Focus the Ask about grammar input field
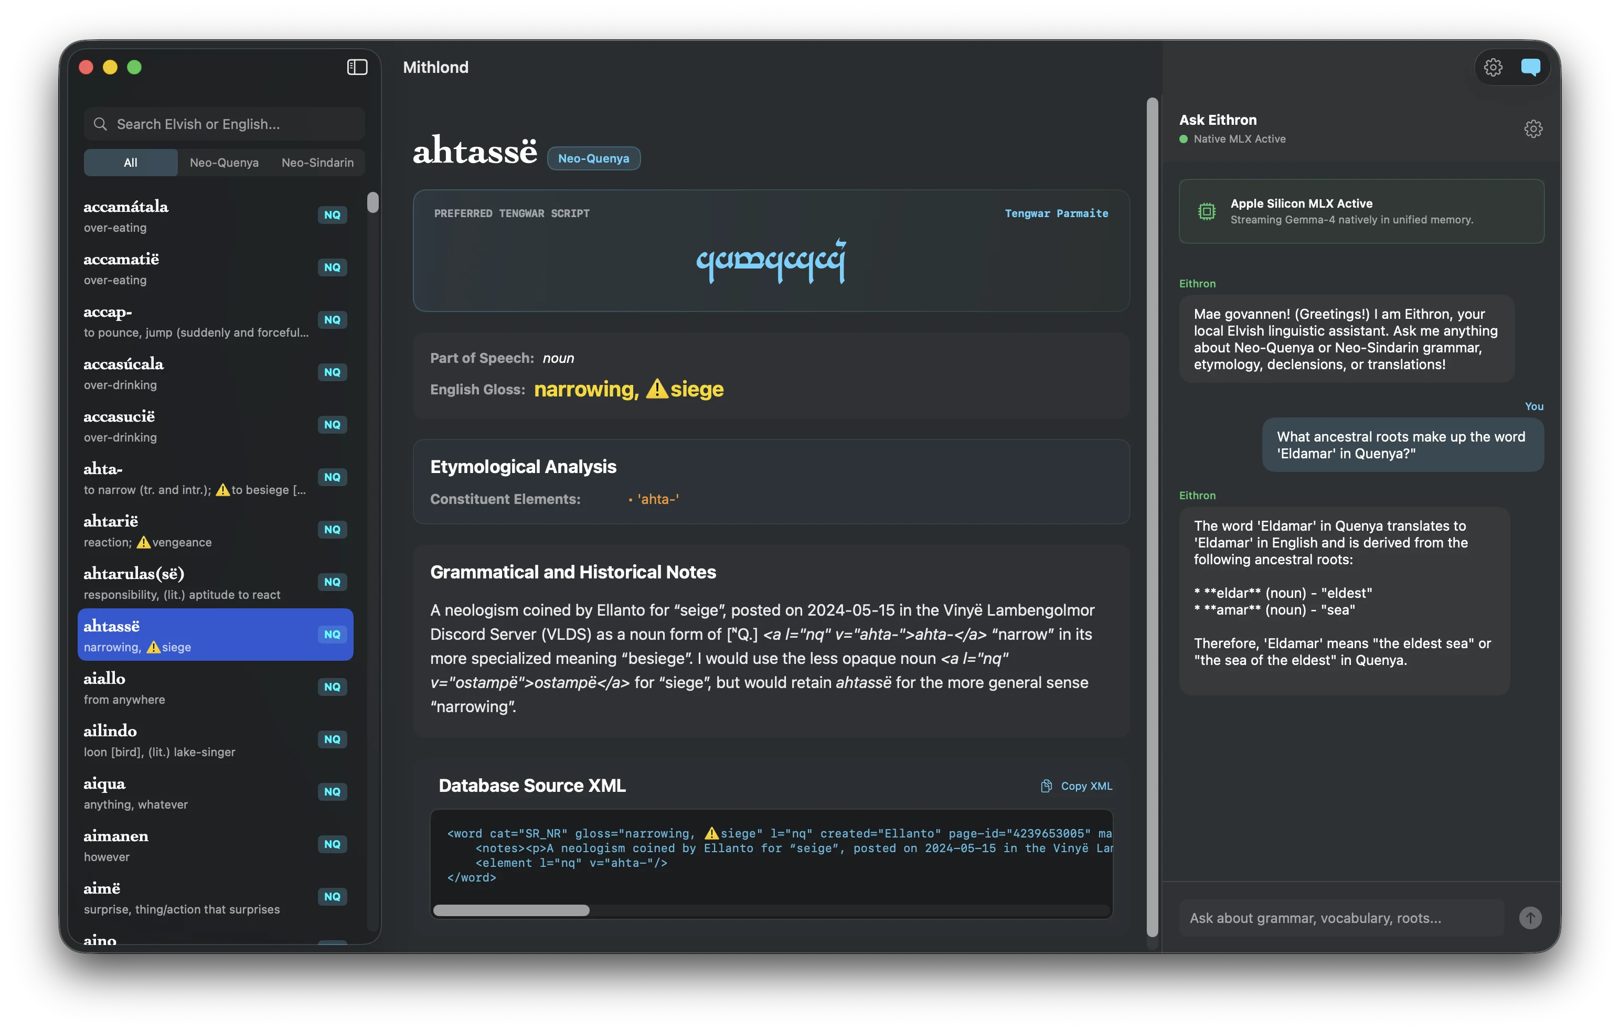The width and height of the screenshot is (1620, 1031). pos(1341,917)
